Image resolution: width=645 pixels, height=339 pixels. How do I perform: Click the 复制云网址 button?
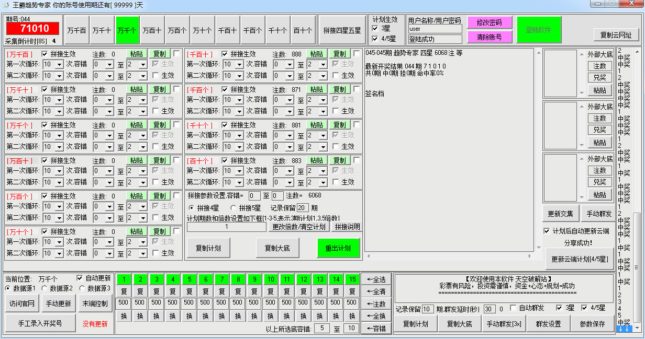(x=616, y=36)
